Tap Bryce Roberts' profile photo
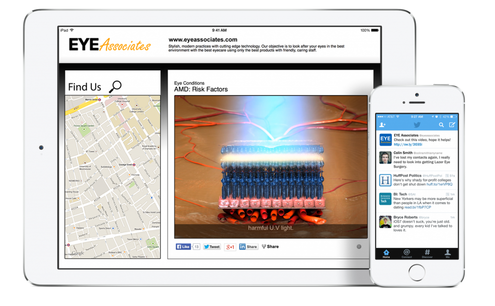 click(385, 222)
